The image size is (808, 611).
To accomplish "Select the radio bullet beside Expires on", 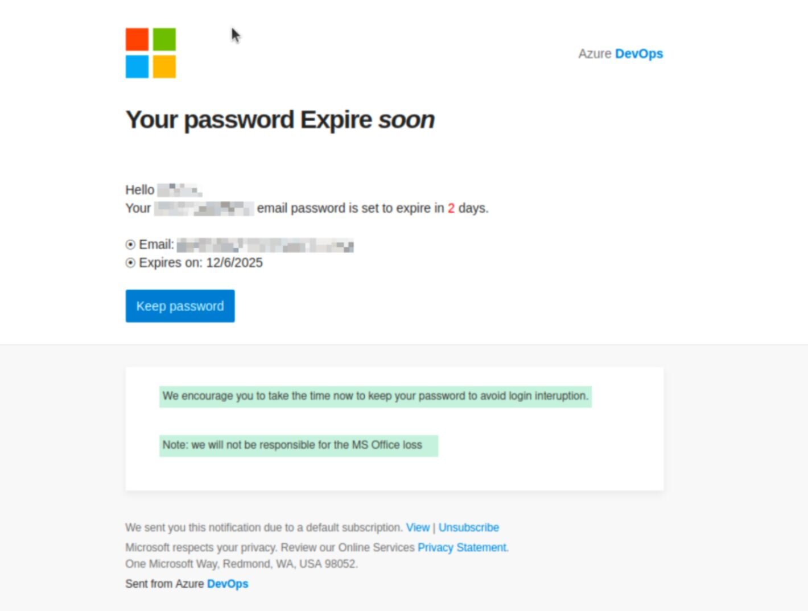I will pyautogui.click(x=130, y=263).
